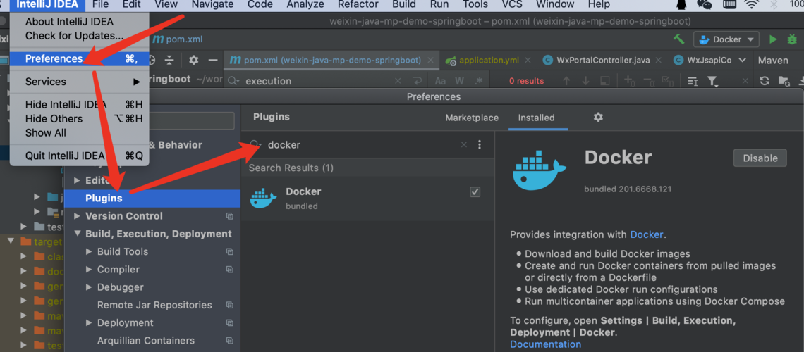Close the WxPortalController.java editor tab
The height and width of the screenshot is (352, 804).
[659, 60]
